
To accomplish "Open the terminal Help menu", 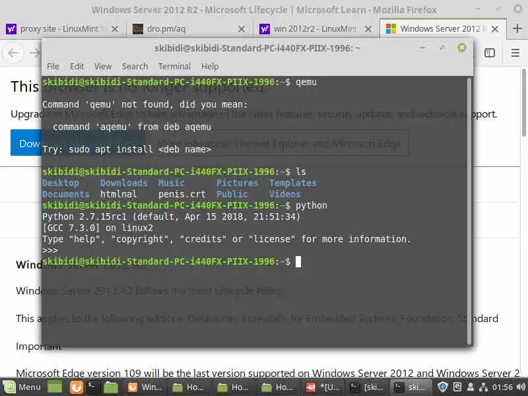I will pyautogui.click(x=210, y=67).
